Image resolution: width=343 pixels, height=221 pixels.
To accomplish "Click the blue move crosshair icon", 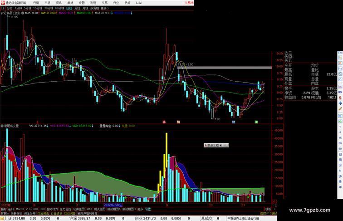I will coord(340,103).
